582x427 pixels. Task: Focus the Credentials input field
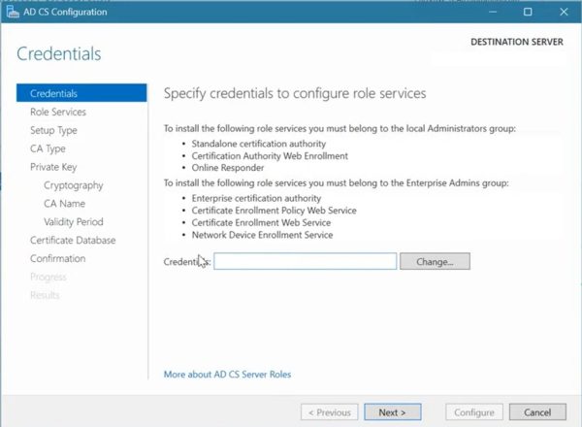[x=306, y=261]
